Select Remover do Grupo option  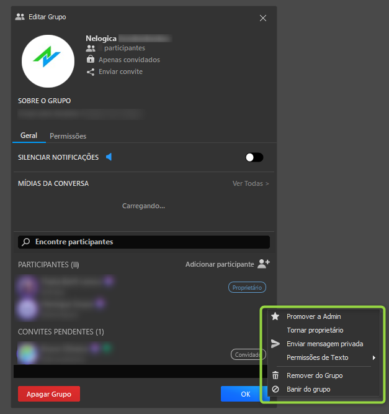[x=324, y=375]
